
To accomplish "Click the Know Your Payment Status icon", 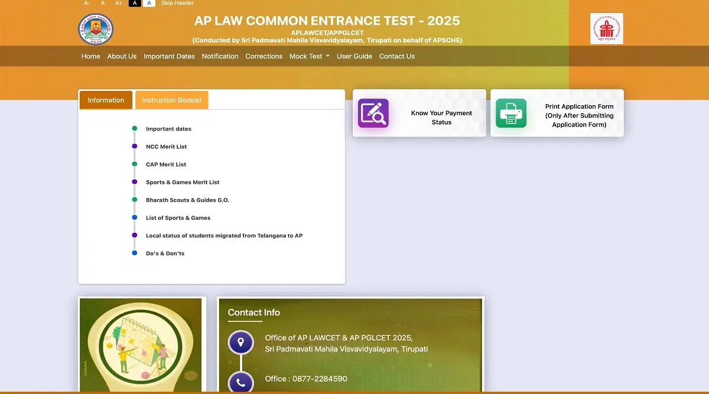I will click(373, 113).
